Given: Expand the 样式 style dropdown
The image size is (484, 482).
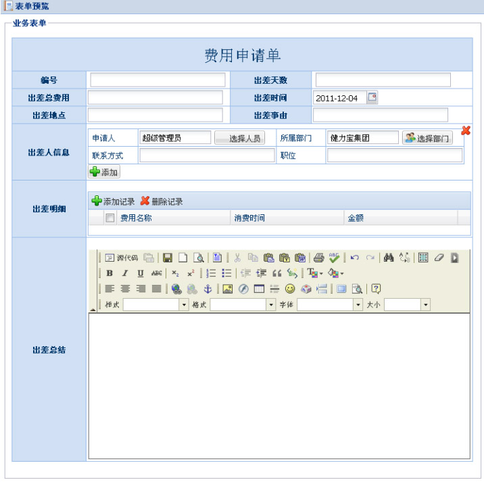Looking at the screenshot, I should (184, 305).
